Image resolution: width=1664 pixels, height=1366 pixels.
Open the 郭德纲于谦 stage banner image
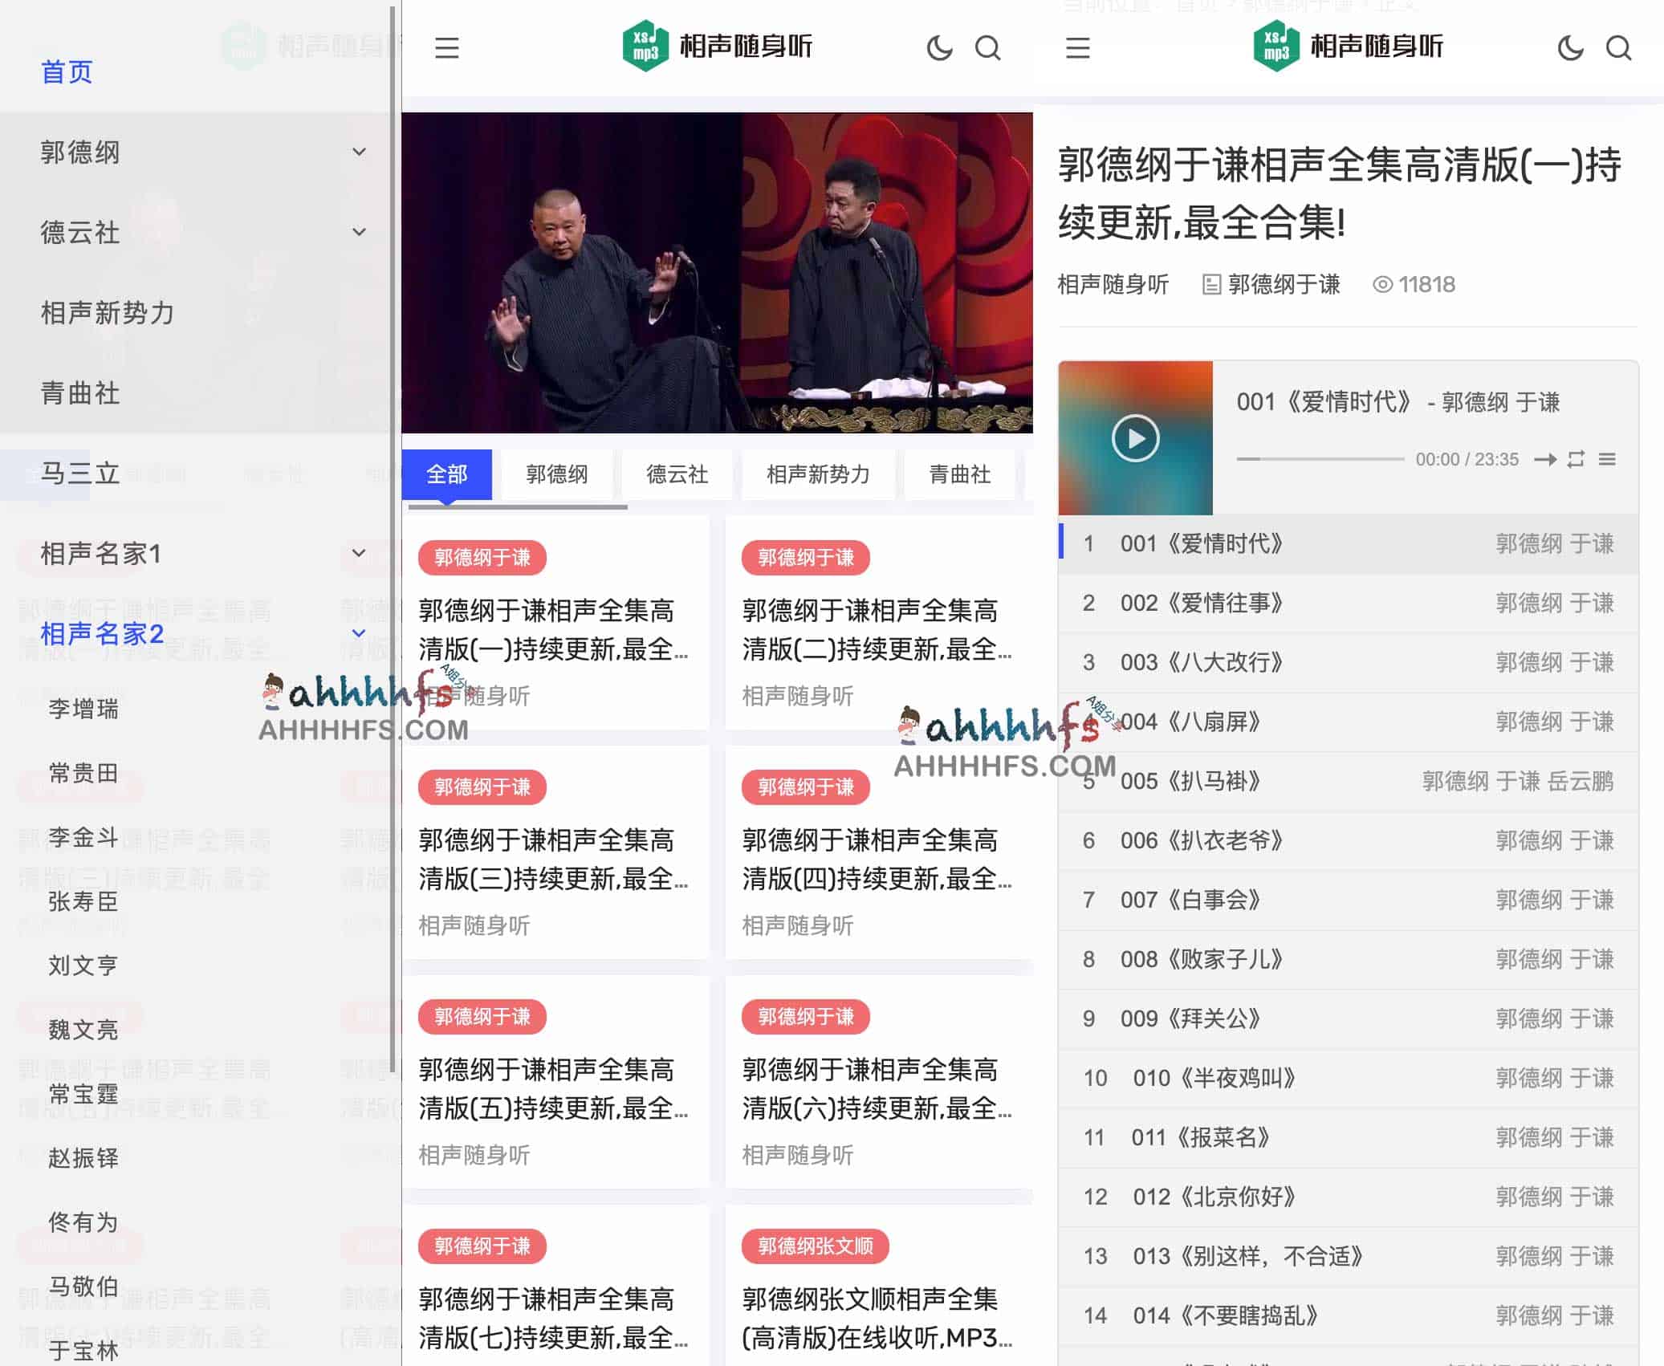pos(717,273)
